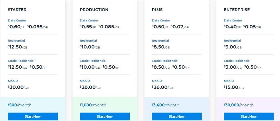Viewport: 280px width, 121px height.
Task: Click the $30,000/month Enterprise price
Action: pyautogui.click(x=239, y=105)
